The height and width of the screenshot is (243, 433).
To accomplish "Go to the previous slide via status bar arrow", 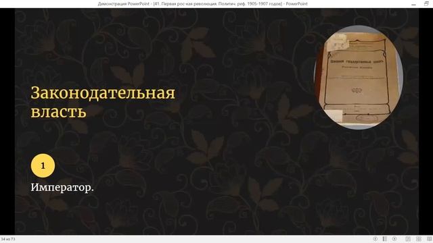I will [375, 239].
